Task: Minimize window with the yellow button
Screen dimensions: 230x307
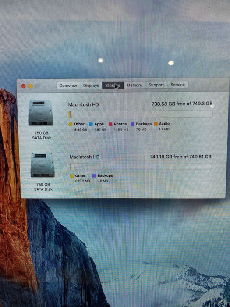Action: coord(31,86)
